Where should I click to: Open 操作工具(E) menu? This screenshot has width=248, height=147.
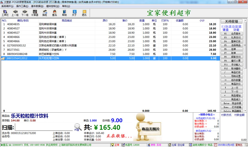tap(22, 6)
